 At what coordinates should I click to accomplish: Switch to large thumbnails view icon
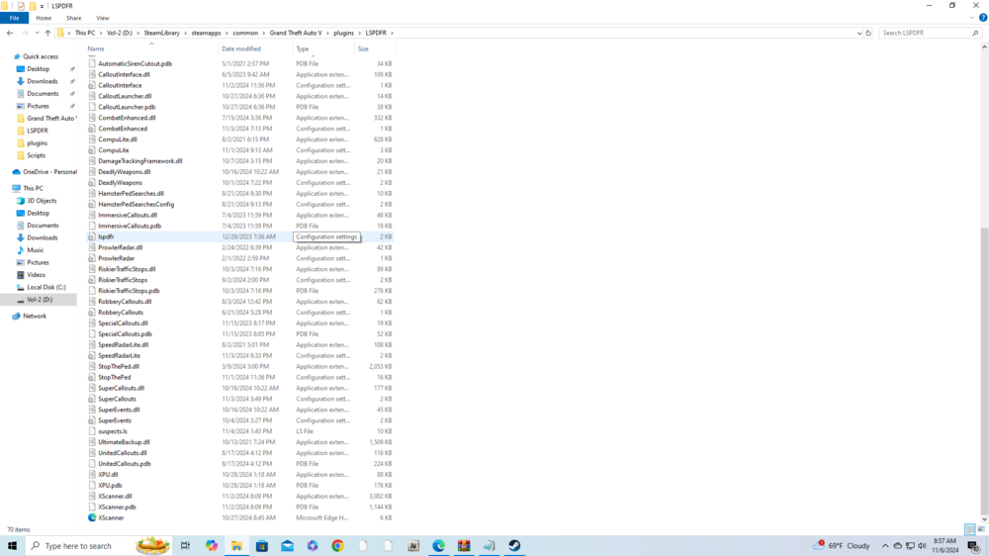pos(981,529)
